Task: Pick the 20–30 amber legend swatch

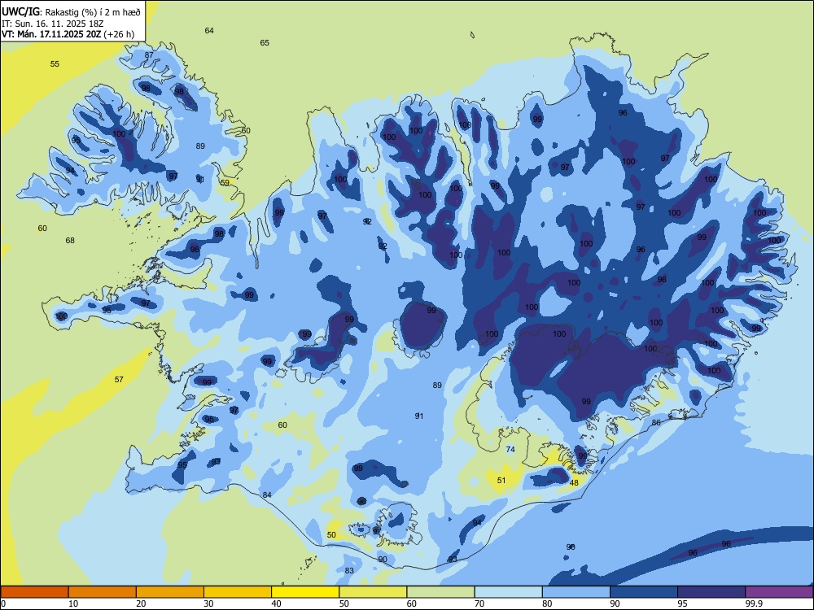Action: coord(170,592)
